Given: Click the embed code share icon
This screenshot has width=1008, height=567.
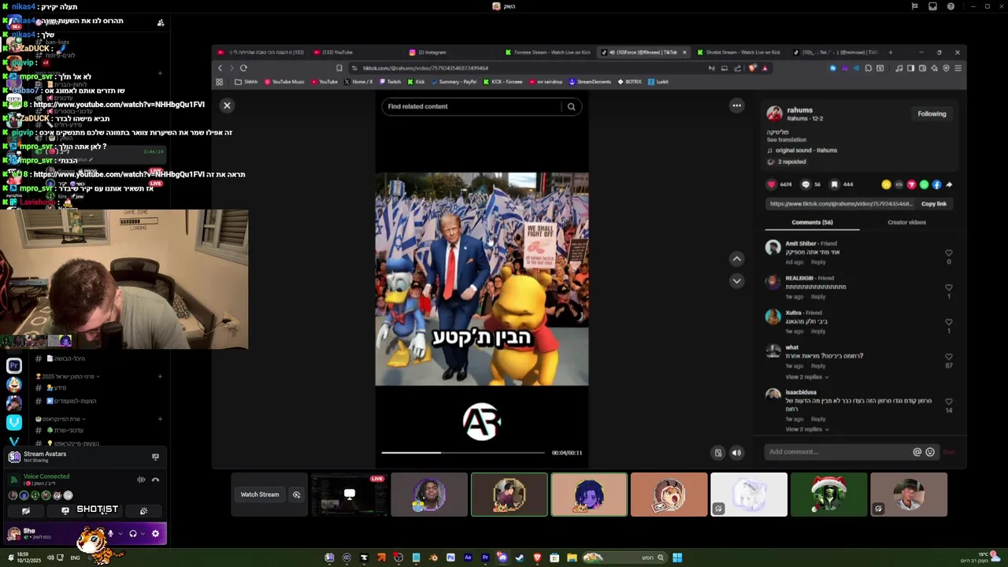Looking at the screenshot, I should click(x=899, y=184).
